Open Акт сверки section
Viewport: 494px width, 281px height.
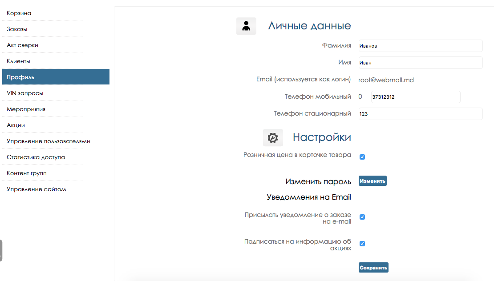tap(23, 45)
